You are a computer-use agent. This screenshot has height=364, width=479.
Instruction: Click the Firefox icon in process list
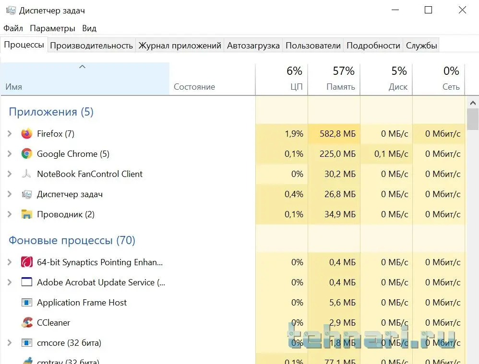(27, 134)
